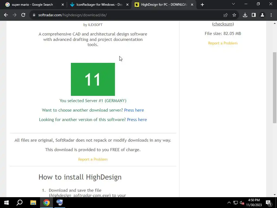Click 'File size: 82.05 MB' text
The width and height of the screenshot is (277, 208).
point(223,33)
